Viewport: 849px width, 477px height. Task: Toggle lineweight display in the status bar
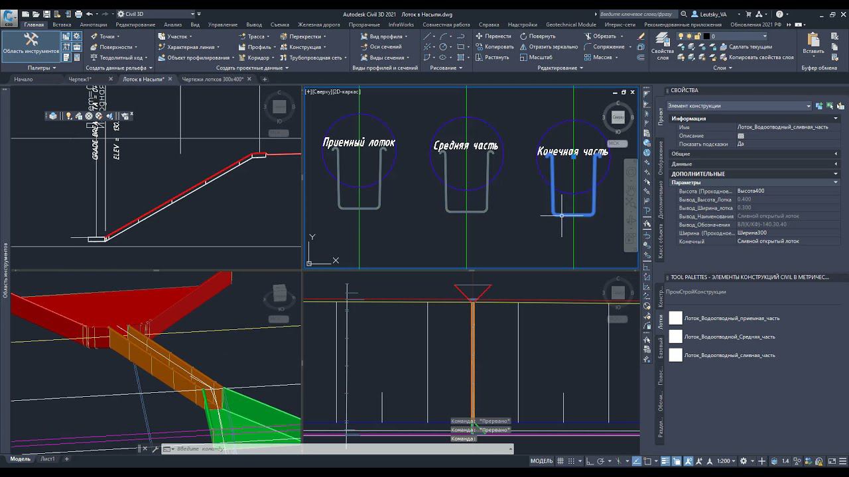tap(665, 461)
